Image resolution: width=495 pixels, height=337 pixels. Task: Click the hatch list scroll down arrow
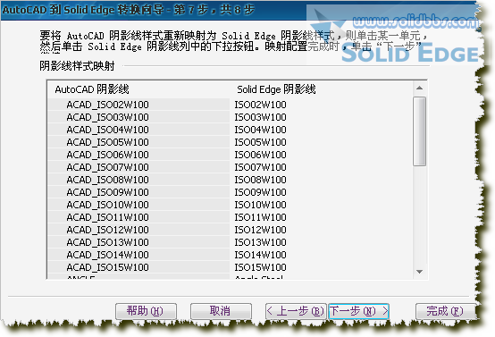pos(420,272)
